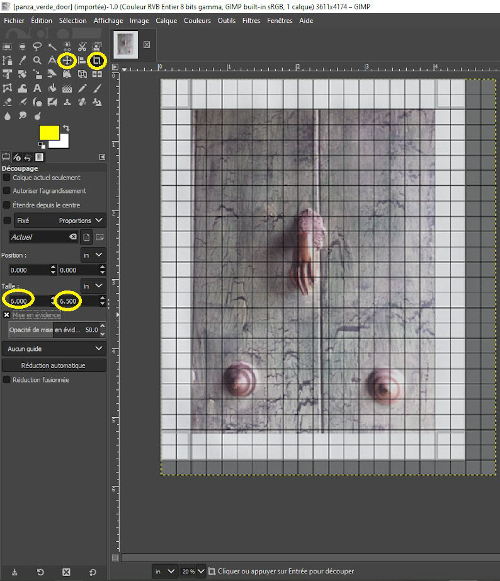Open the Filtres menu
The height and width of the screenshot is (581, 500).
tap(251, 20)
